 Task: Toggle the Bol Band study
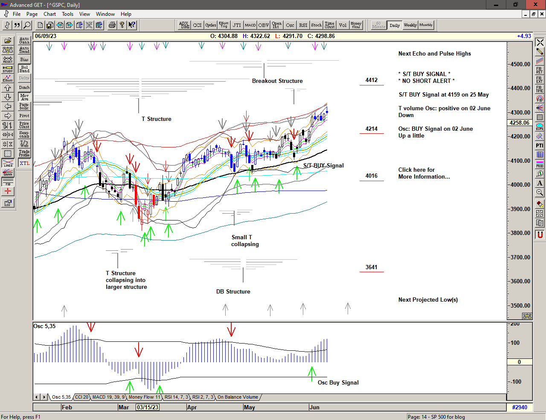pos(24,69)
